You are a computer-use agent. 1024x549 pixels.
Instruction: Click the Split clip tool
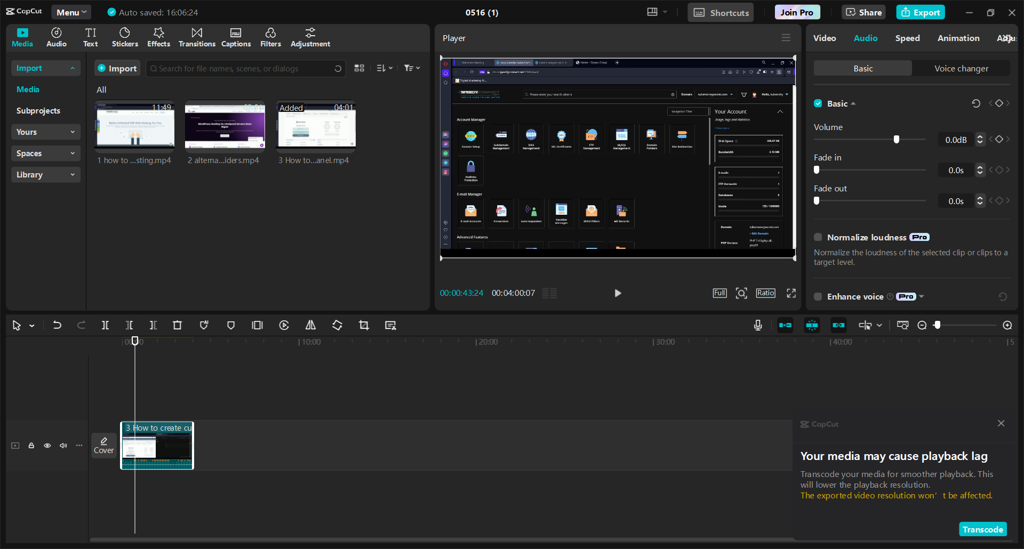(105, 325)
